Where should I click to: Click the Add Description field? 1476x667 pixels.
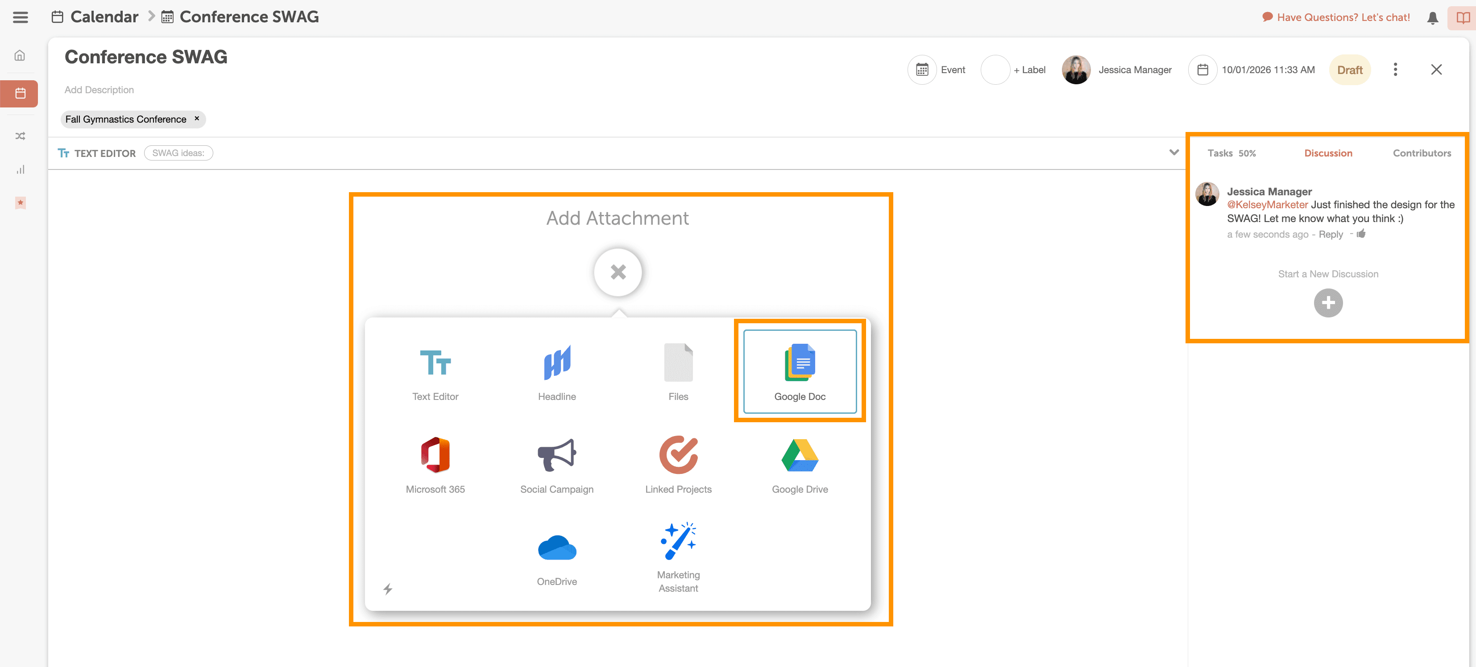coord(99,90)
